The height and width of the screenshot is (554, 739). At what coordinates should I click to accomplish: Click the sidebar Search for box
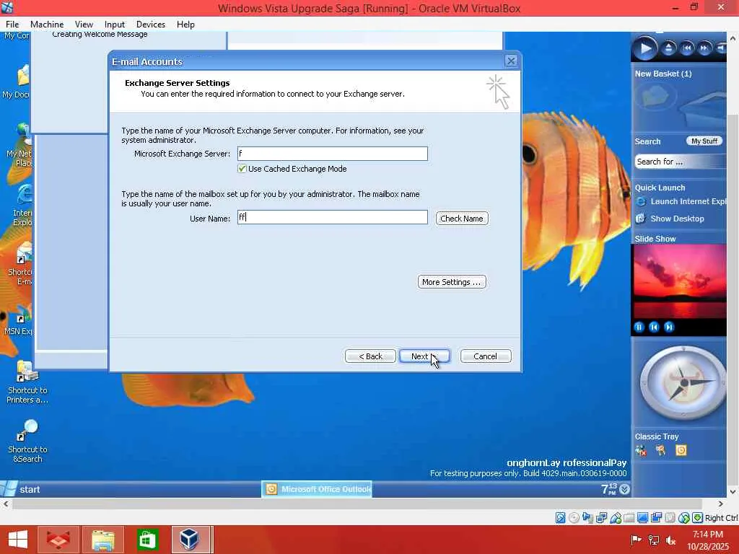(680, 162)
